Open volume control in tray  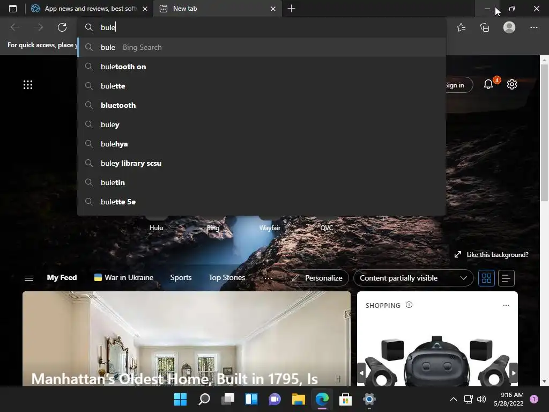[x=482, y=399]
